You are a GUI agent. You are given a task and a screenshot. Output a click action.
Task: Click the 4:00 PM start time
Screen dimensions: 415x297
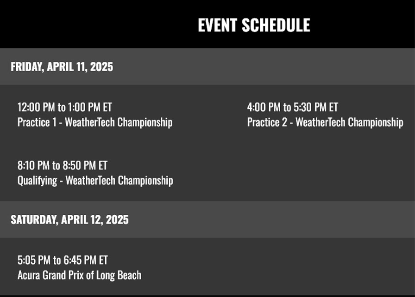click(x=264, y=108)
